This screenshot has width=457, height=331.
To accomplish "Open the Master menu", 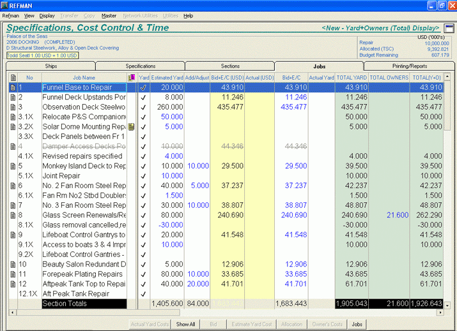I will click(x=109, y=15).
